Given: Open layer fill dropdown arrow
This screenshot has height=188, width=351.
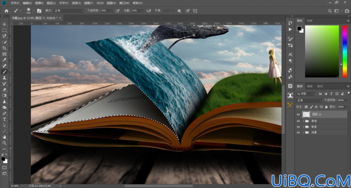Looking at the screenshot, I should [x=348, y=107].
